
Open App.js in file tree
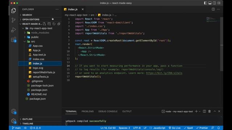click(x=40, y=50)
